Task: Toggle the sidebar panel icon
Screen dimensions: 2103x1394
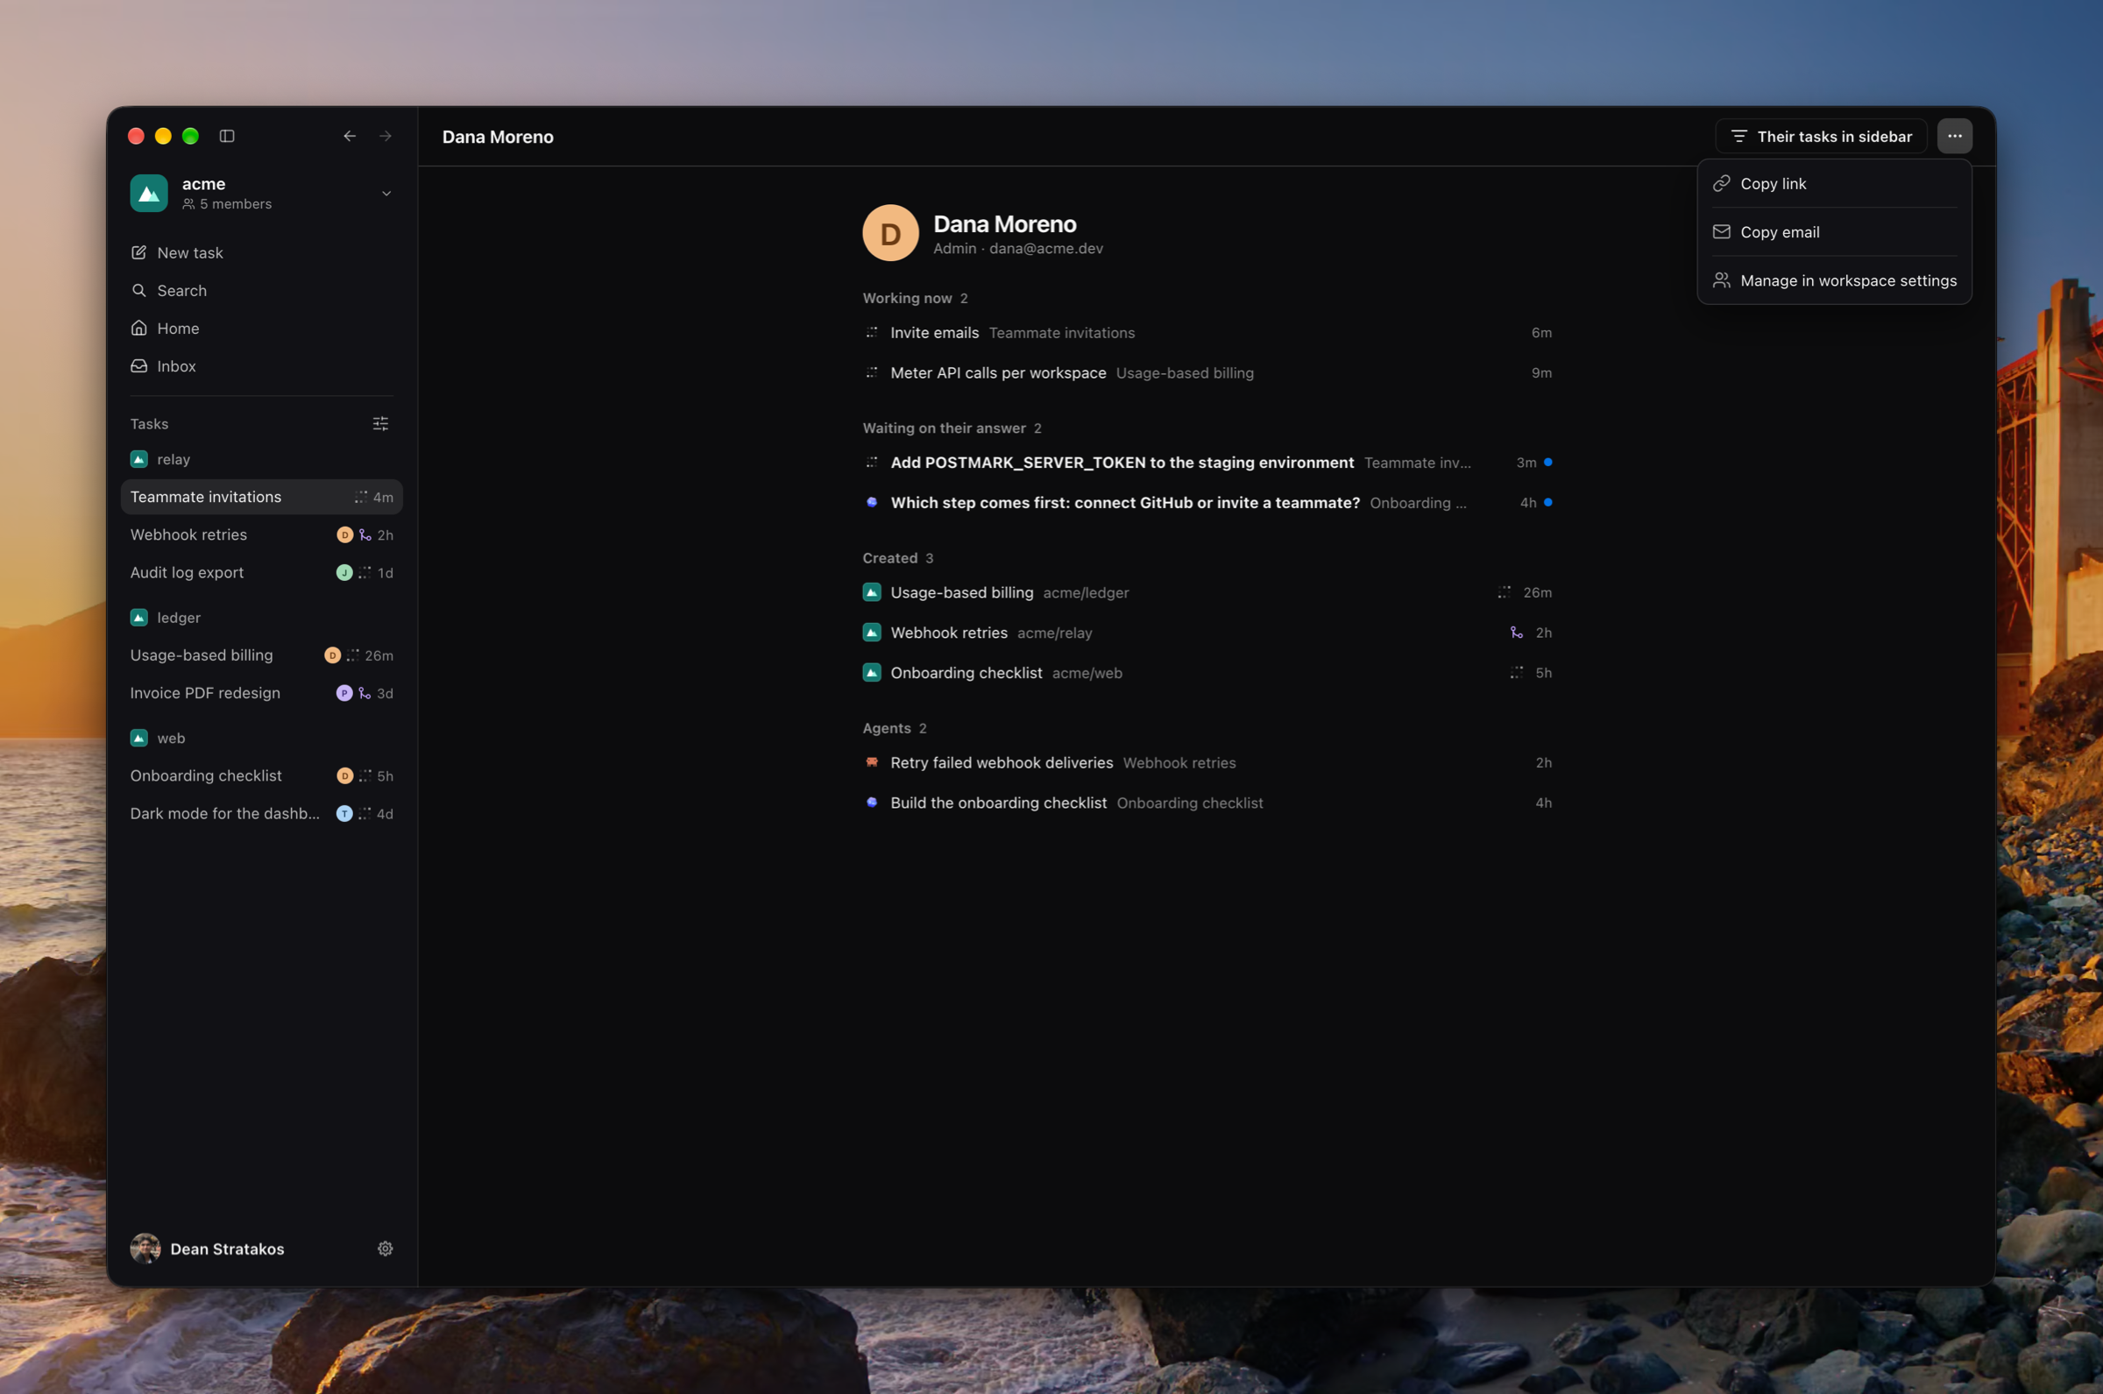Action: click(x=227, y=136)
